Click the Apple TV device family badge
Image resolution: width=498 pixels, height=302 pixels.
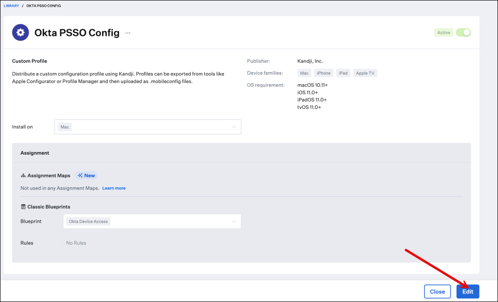(x=365, y=73)
